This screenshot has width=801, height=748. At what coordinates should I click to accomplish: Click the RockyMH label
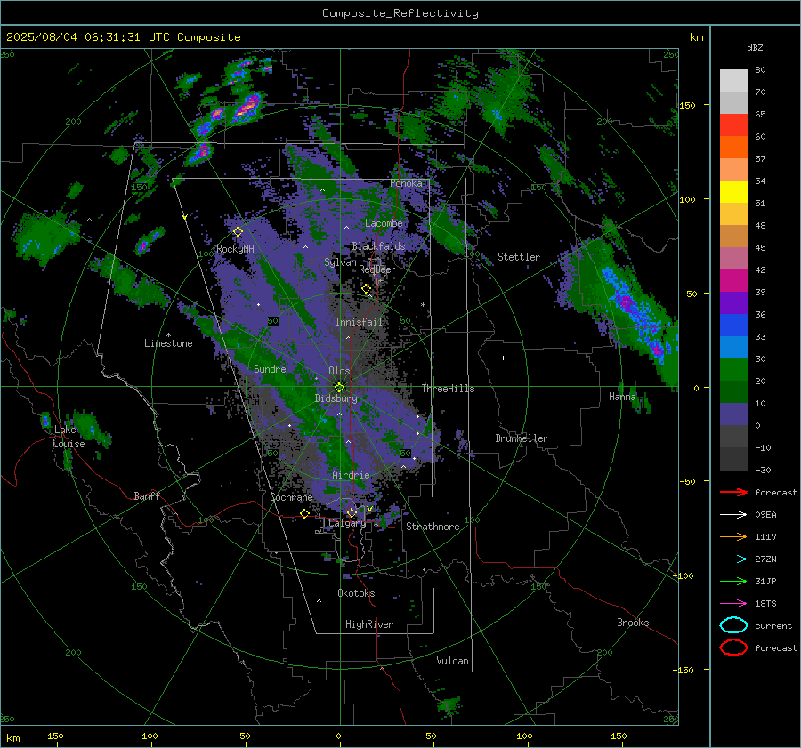235,249
